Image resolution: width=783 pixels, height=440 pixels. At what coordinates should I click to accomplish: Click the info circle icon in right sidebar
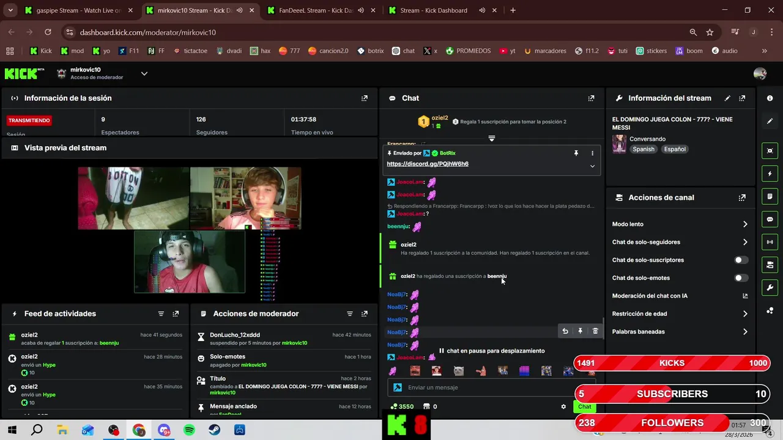(770, 98)
